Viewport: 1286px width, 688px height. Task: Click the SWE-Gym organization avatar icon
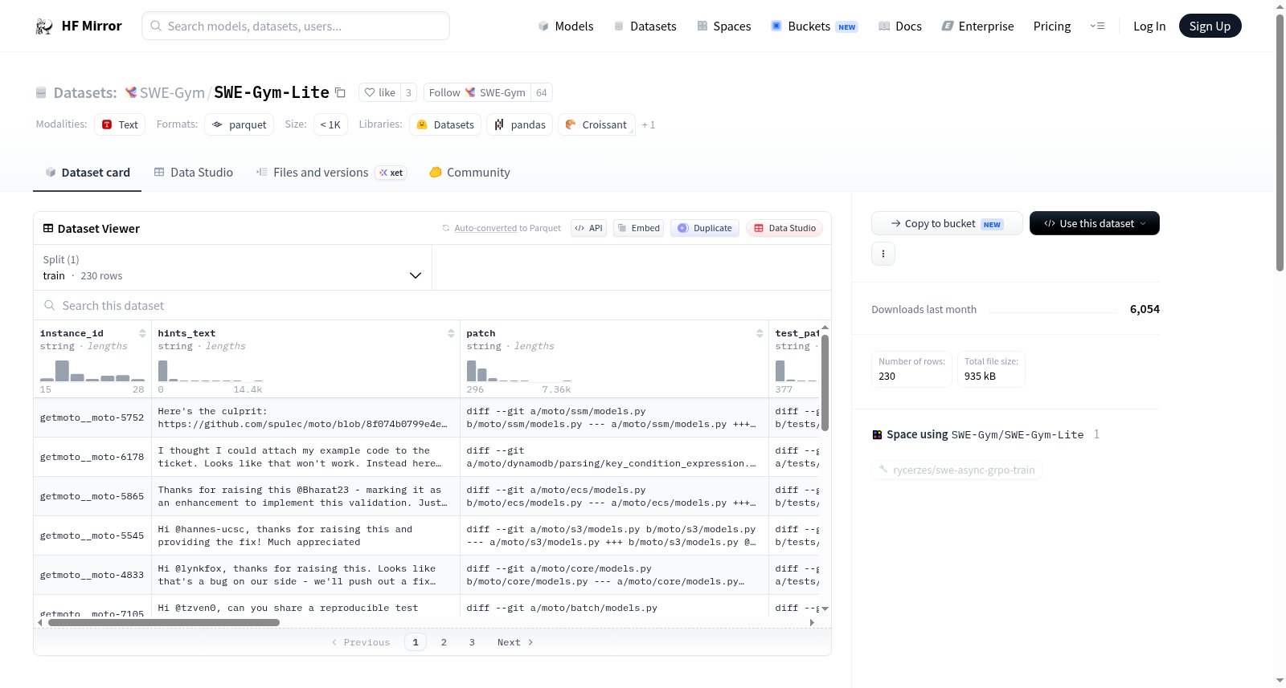(x=131, y=92)
